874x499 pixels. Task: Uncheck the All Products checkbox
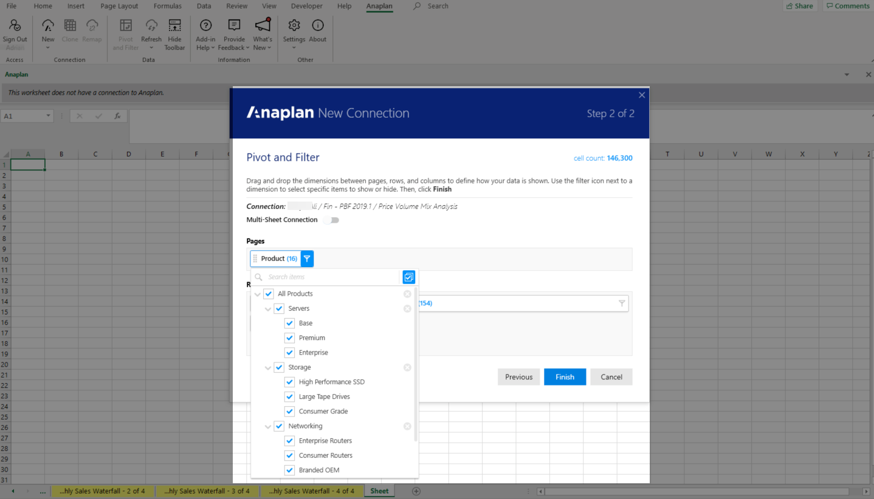click(269, 294)
